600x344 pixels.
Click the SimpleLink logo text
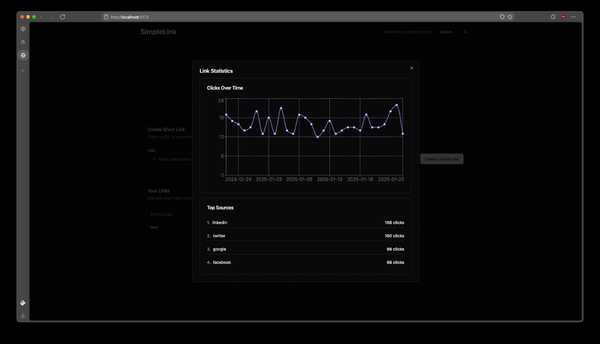158,32
